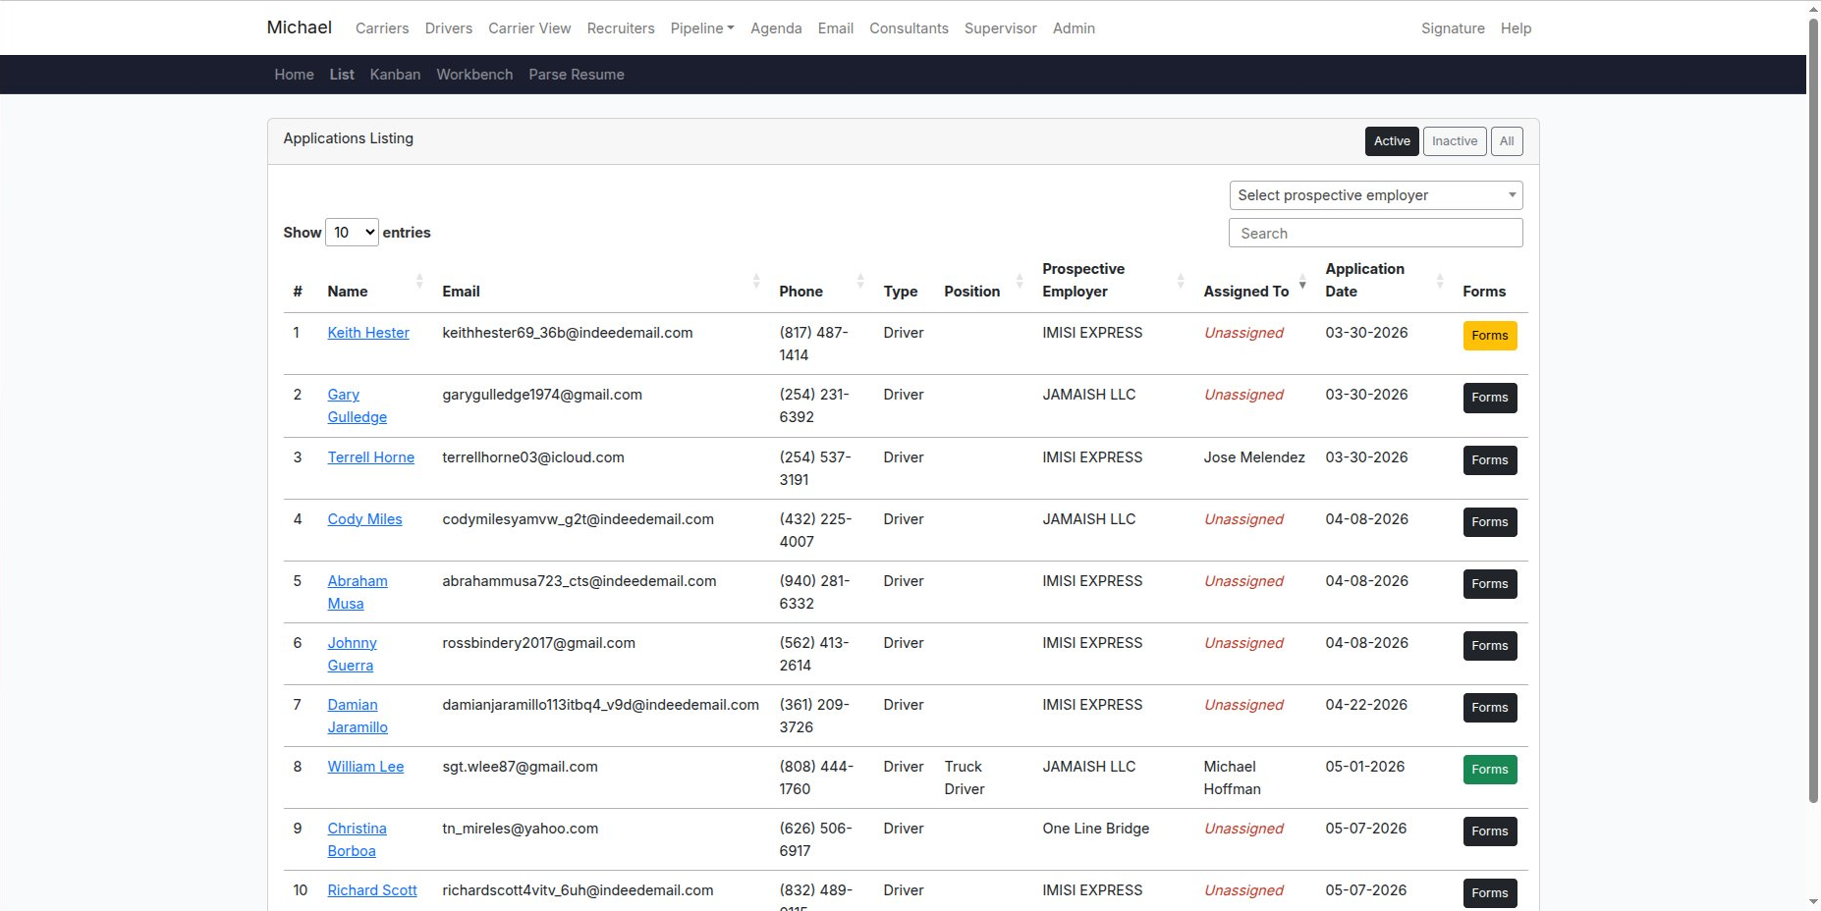Click email sgt.wlee87@gmail.com
Viewport: 1821px width, 911px height.
(520, 767)
